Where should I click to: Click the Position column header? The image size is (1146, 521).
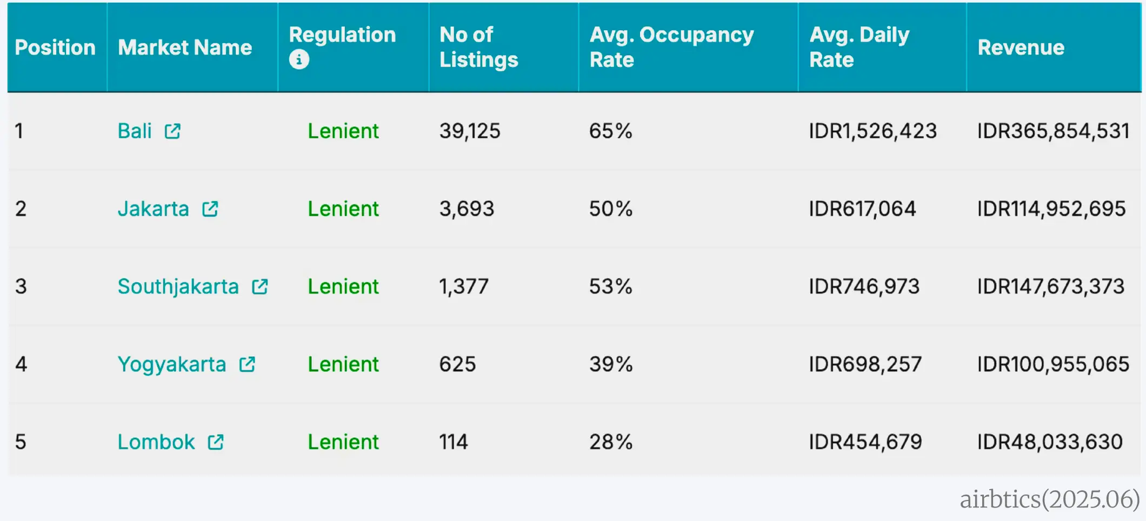(55, 48)
